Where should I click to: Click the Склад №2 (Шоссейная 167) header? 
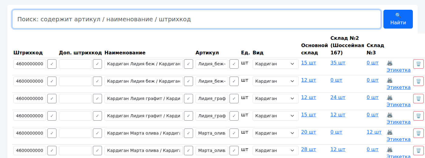coord(347,46)
